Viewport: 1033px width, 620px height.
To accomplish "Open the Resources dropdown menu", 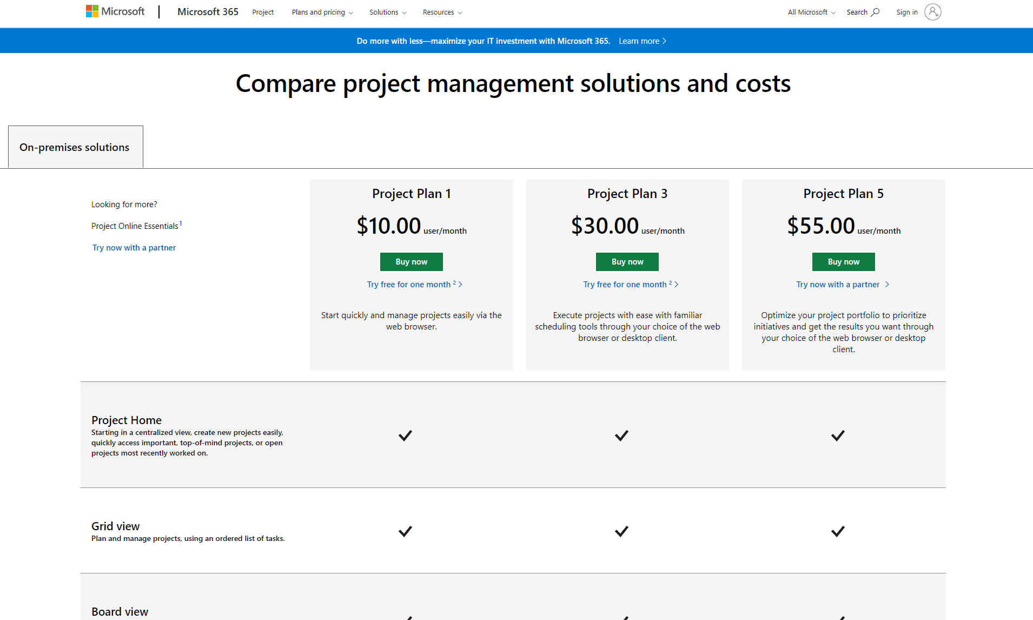I will 442,12.
